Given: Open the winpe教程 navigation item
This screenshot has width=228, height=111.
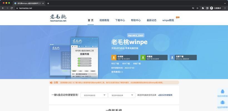Looking at the screenshot, I should [168, 20].
